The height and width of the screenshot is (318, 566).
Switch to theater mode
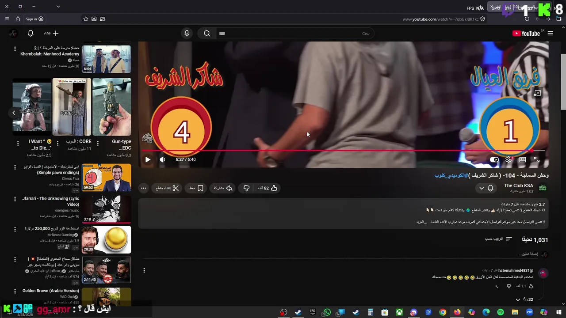point(523,159)
